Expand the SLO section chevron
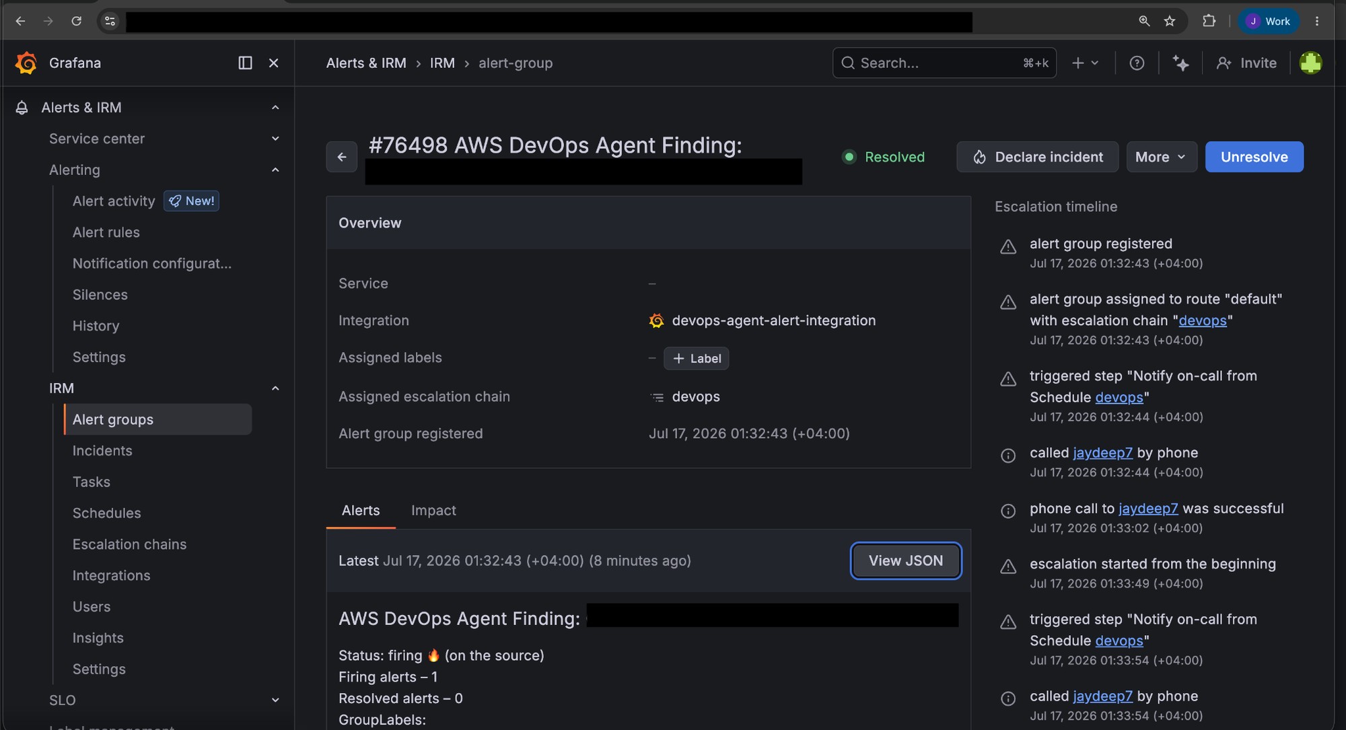Screen dimensions: 1346x730 pos(275,700)
